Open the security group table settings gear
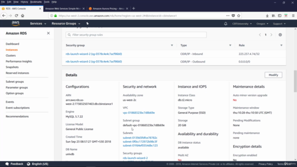Screen dimensions: 297x167 click(280, 35)
